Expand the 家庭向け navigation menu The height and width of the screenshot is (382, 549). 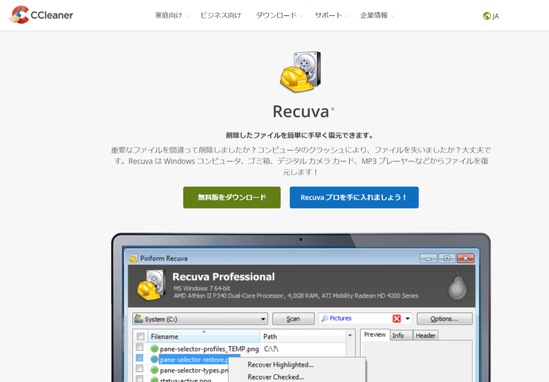coord(172,16)
